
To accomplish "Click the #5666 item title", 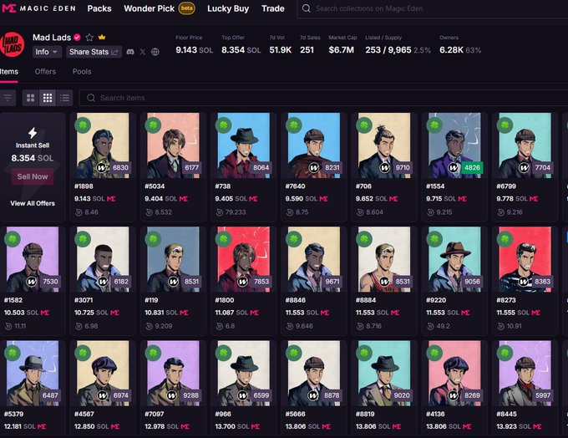I will coord(295,414).
